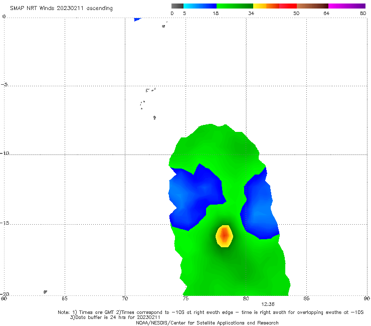Click the latitude label '-5'
371x326 pixels.
pyautogui.click(x=4, y=85)
